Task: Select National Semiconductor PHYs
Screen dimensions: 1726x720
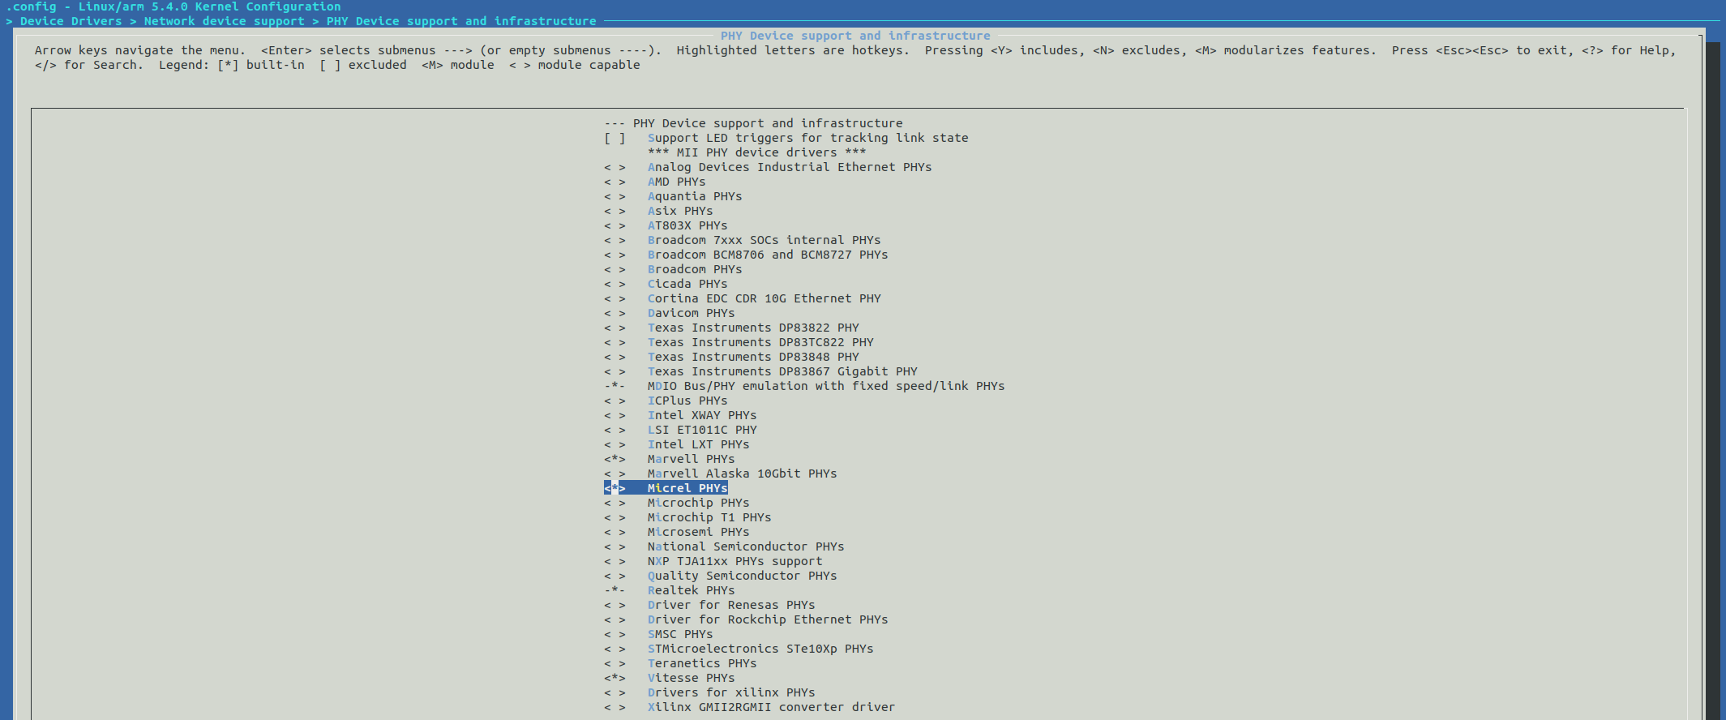Action: point(724,546)
